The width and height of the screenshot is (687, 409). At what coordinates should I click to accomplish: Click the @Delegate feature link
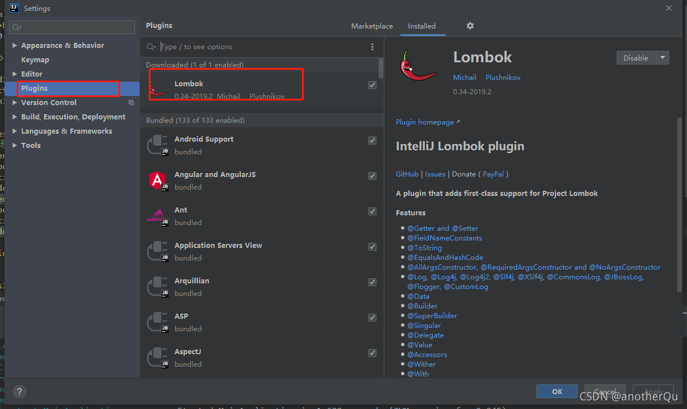click(x=426, y=335)
